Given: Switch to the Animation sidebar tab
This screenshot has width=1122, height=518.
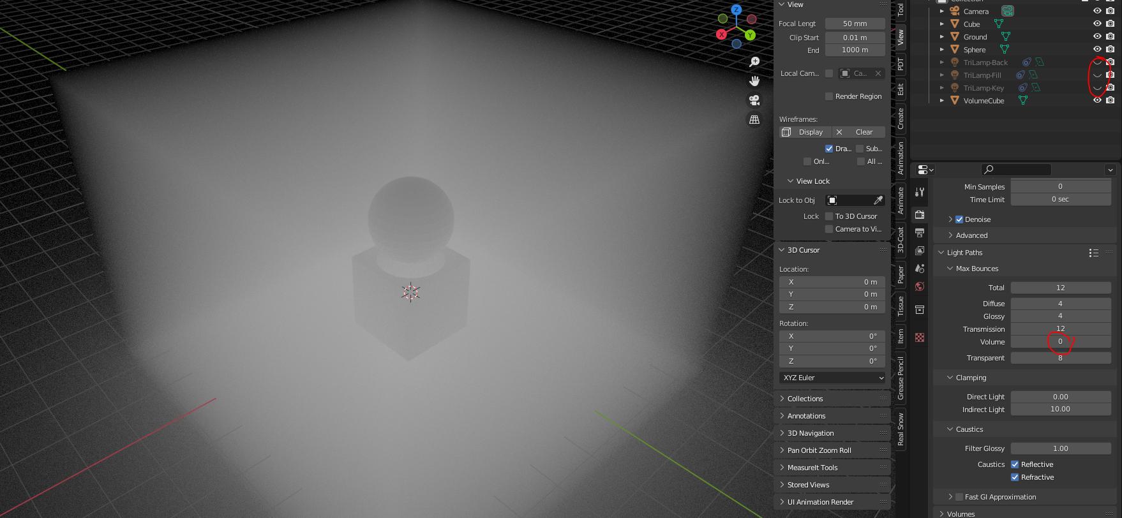Looking at the screenshot, I should click(901, 158).
